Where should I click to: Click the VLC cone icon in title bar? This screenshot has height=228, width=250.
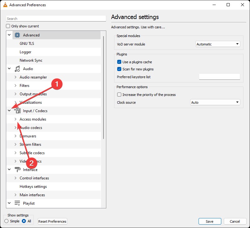(5, 5)
